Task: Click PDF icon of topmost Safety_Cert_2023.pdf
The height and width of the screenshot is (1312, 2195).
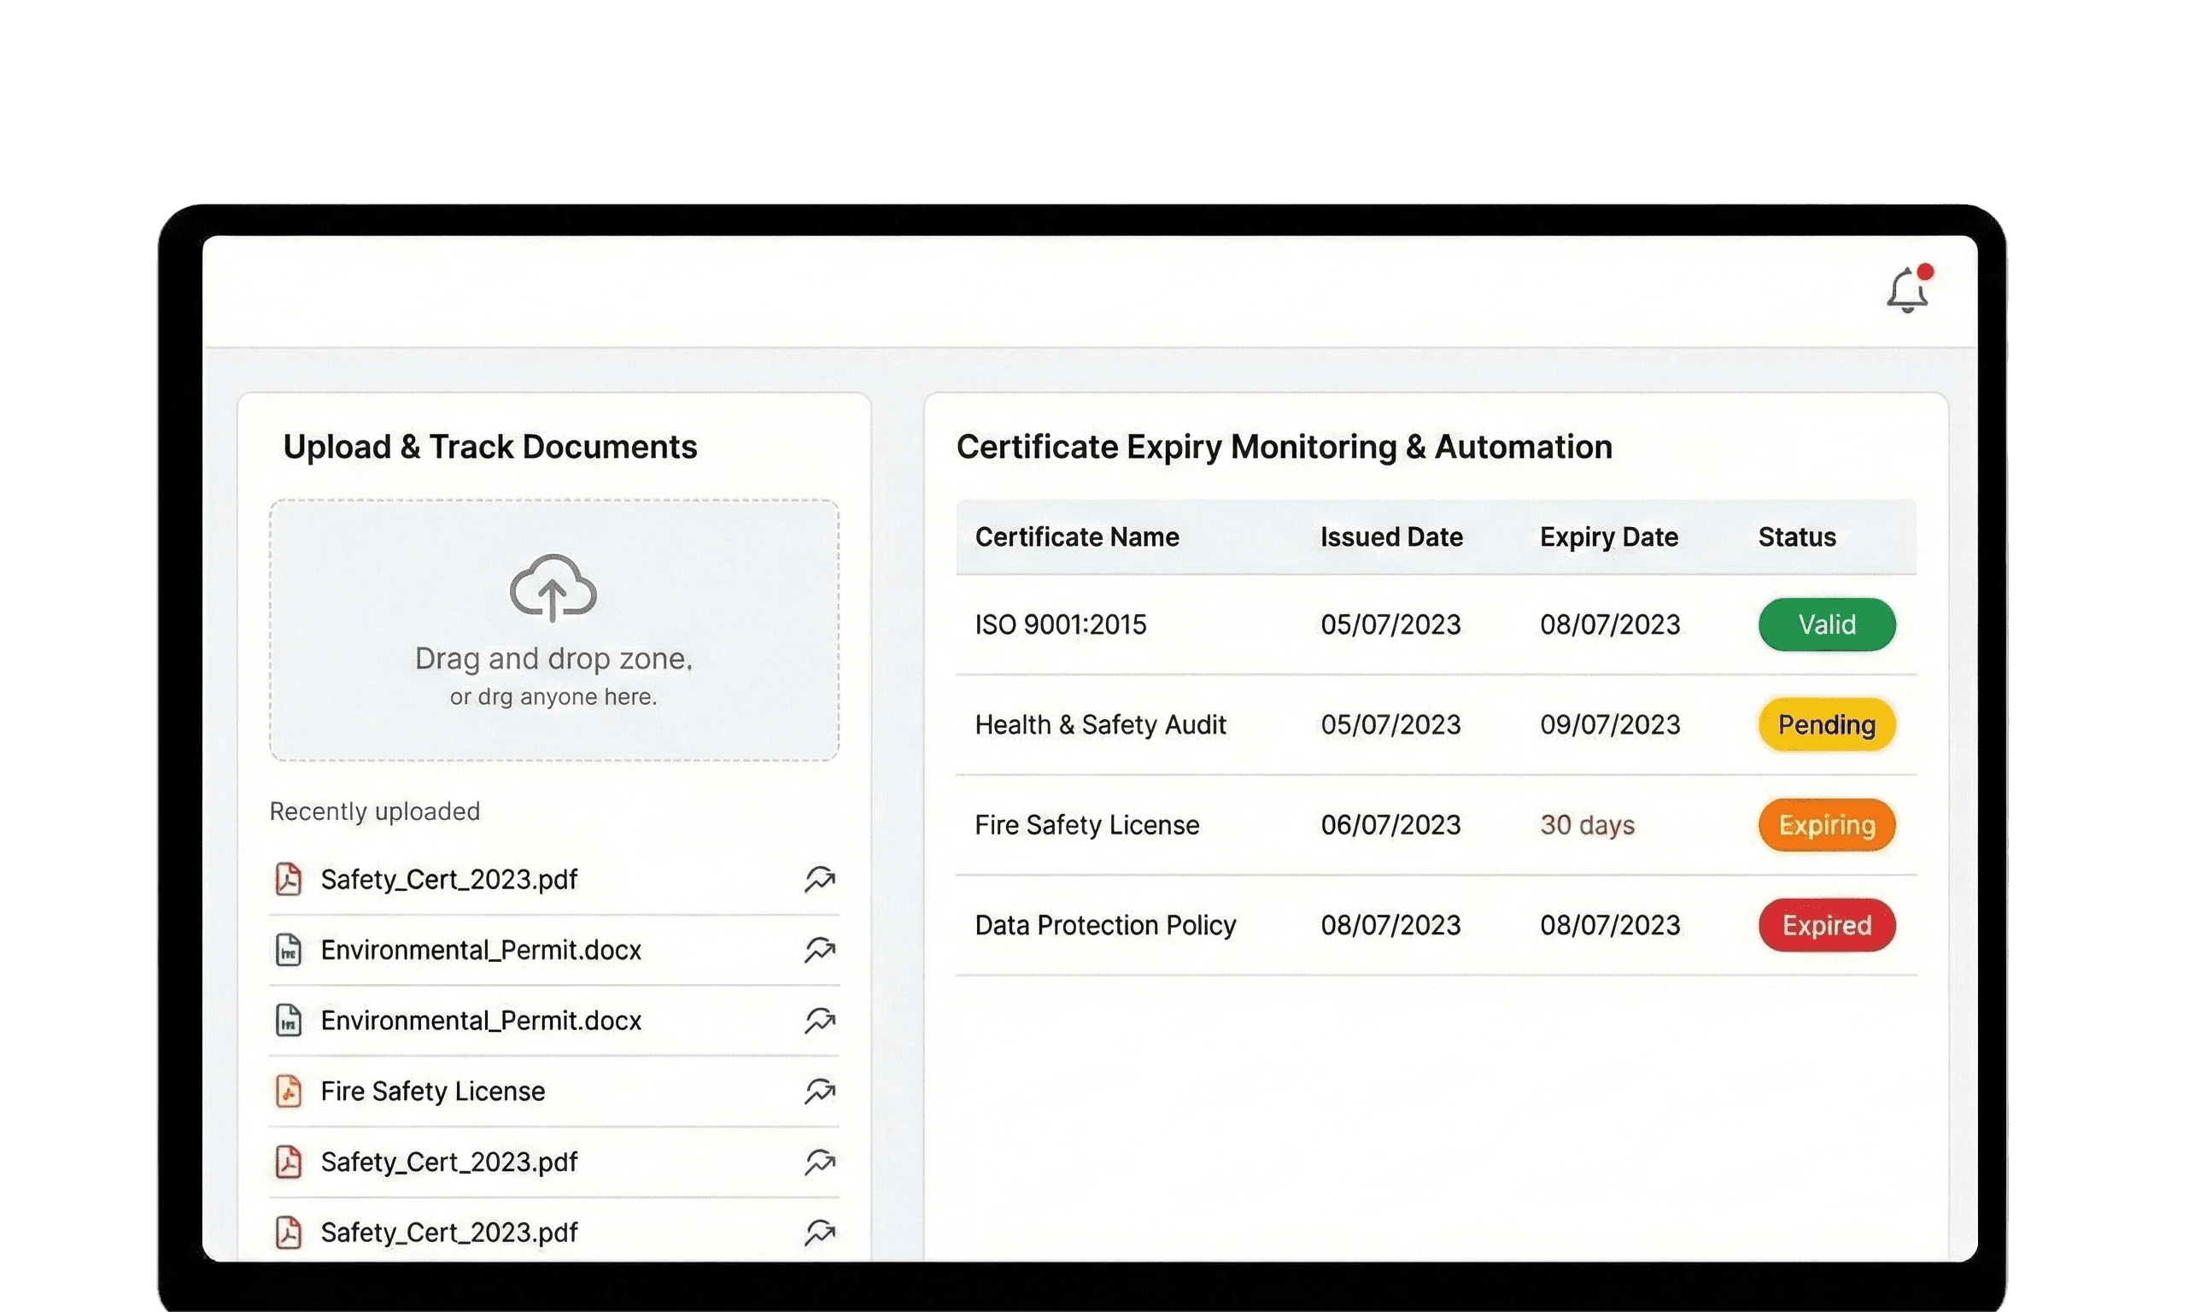Action: click(x=288, y=879)
